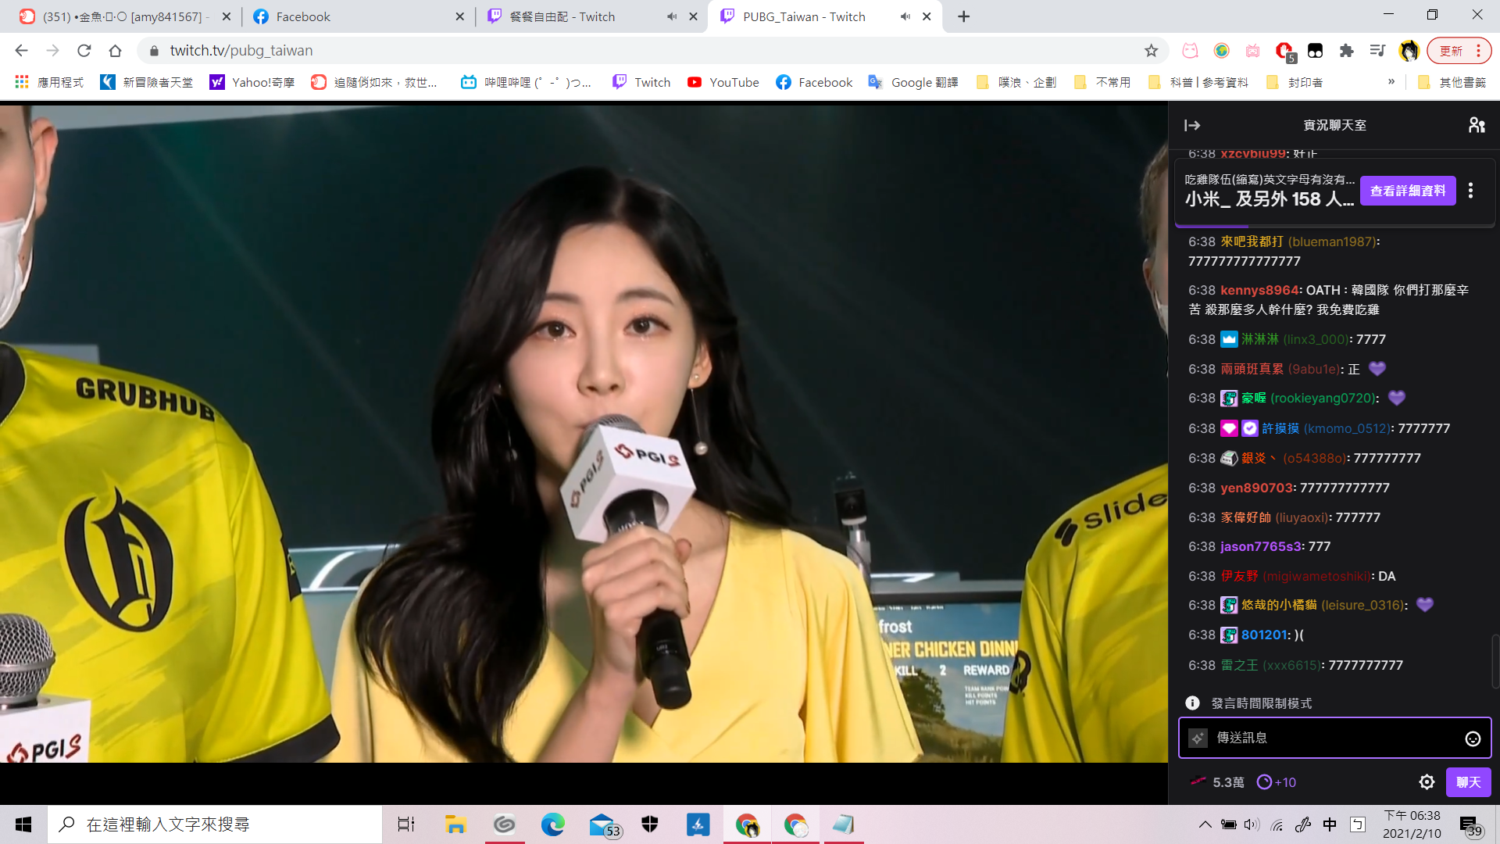Open Task View on taskbar

click(406, 824)
